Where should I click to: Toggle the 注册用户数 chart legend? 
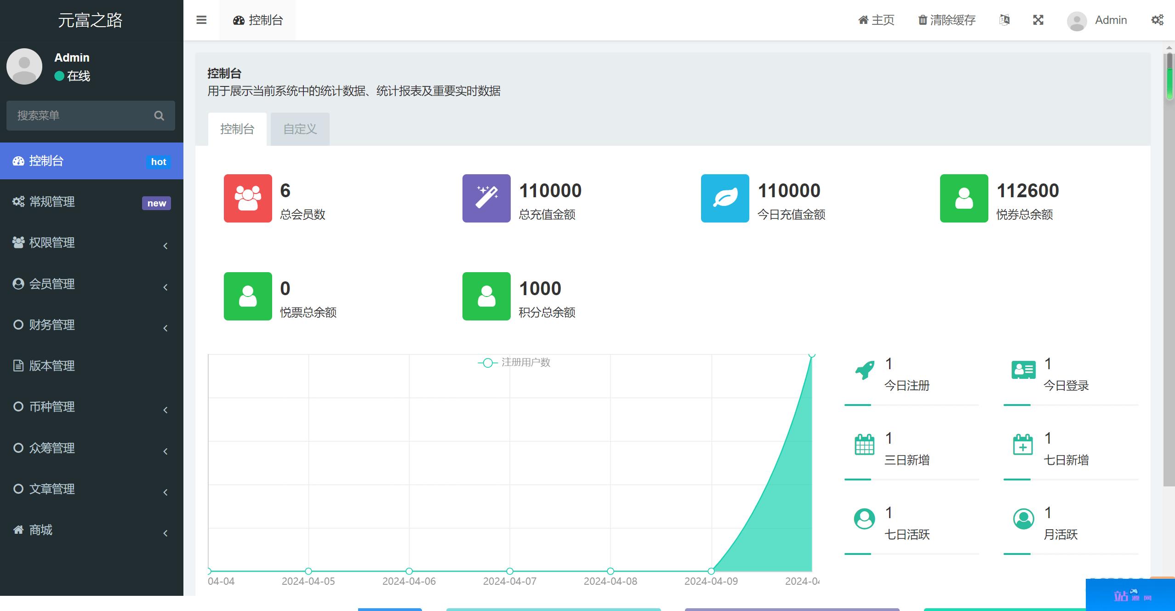tap(514, 362)
